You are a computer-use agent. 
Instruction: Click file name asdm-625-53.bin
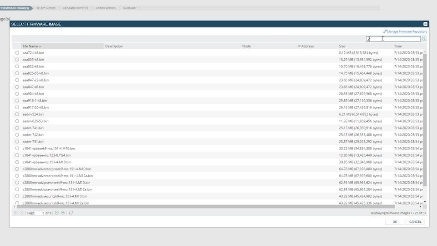[36, 121]
